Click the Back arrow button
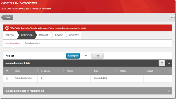This screenshot has height=99, width=176. pos(7,18)
